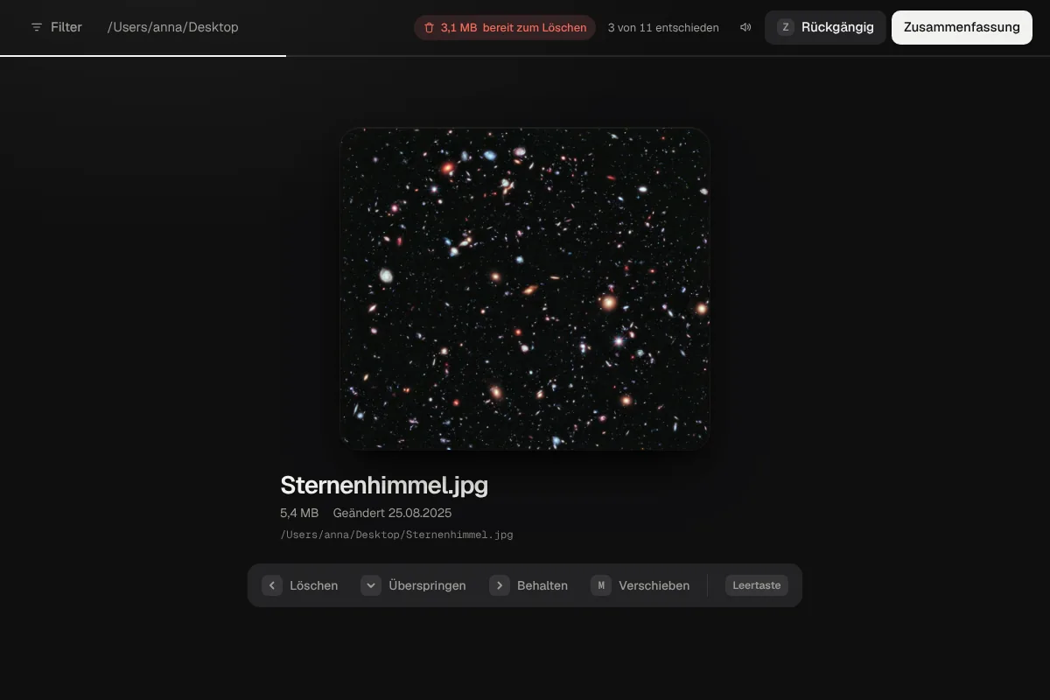
Task: Open the Zusammenfassung summary
Action: 962,27
